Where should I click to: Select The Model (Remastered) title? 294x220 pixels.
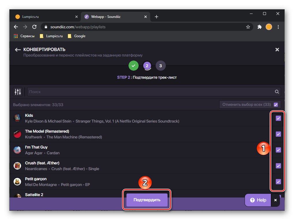(47, 131)
